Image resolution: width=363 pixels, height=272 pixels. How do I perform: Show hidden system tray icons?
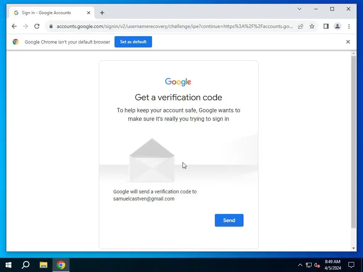300,265
